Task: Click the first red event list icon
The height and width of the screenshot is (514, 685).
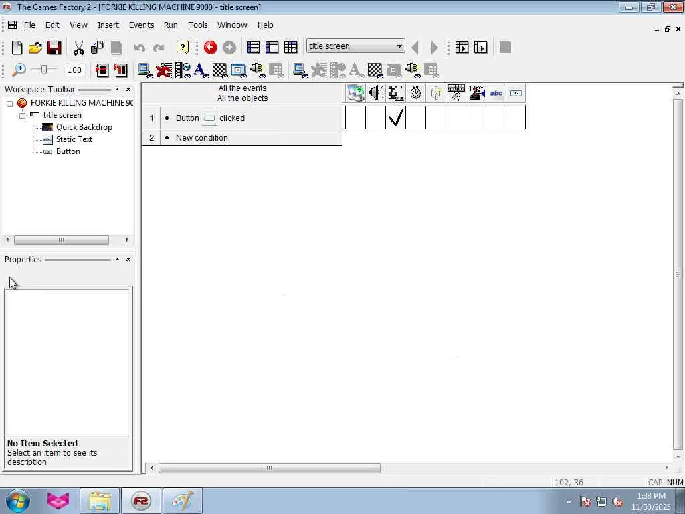Action: (102, 70)
